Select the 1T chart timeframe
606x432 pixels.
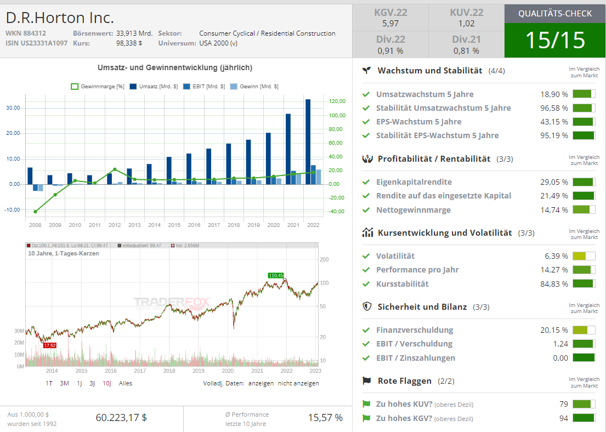(49, 383)
